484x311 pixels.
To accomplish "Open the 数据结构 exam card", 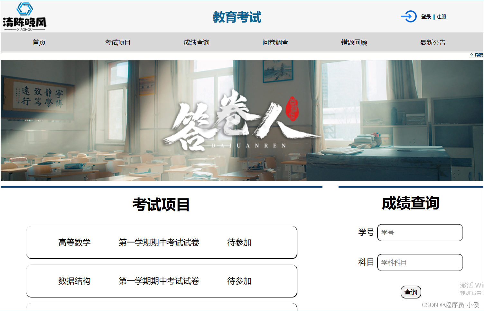I will 162,281.
